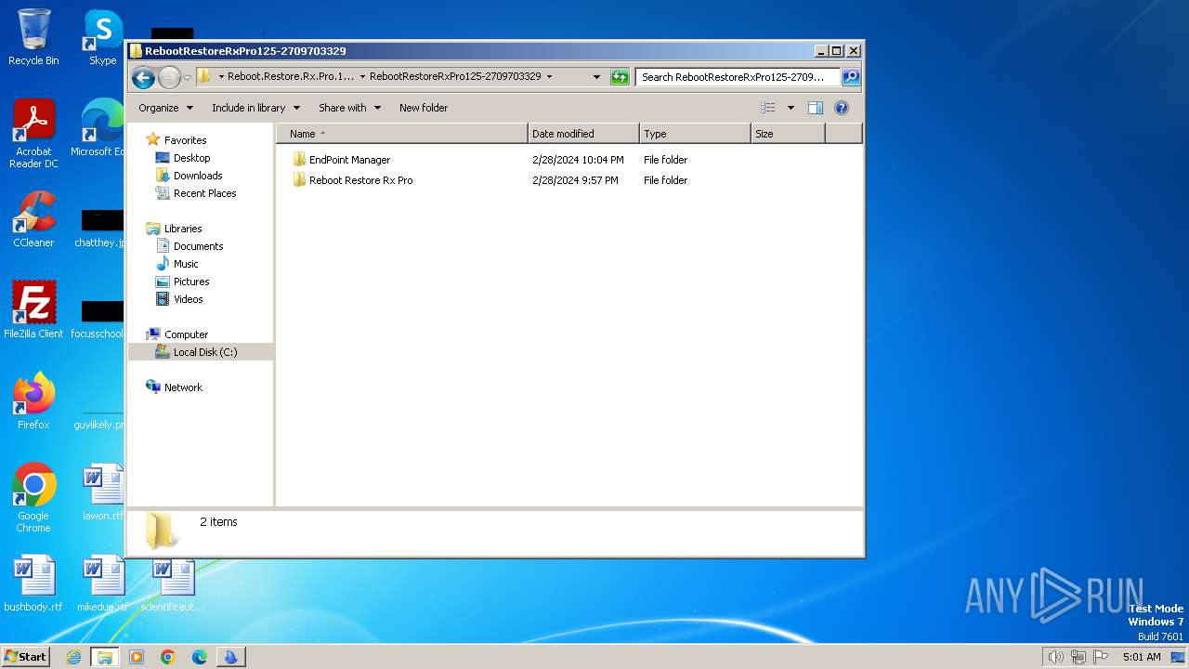Click Windows Explorer taskbar icon
The width and height of the screenshot is (1189, 669).
coord(105,657)
